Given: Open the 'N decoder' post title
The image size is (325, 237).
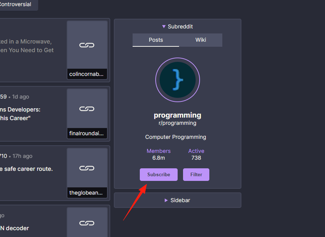Looking at the screenshot, I should pyautogui.click(x=14, y=228).
